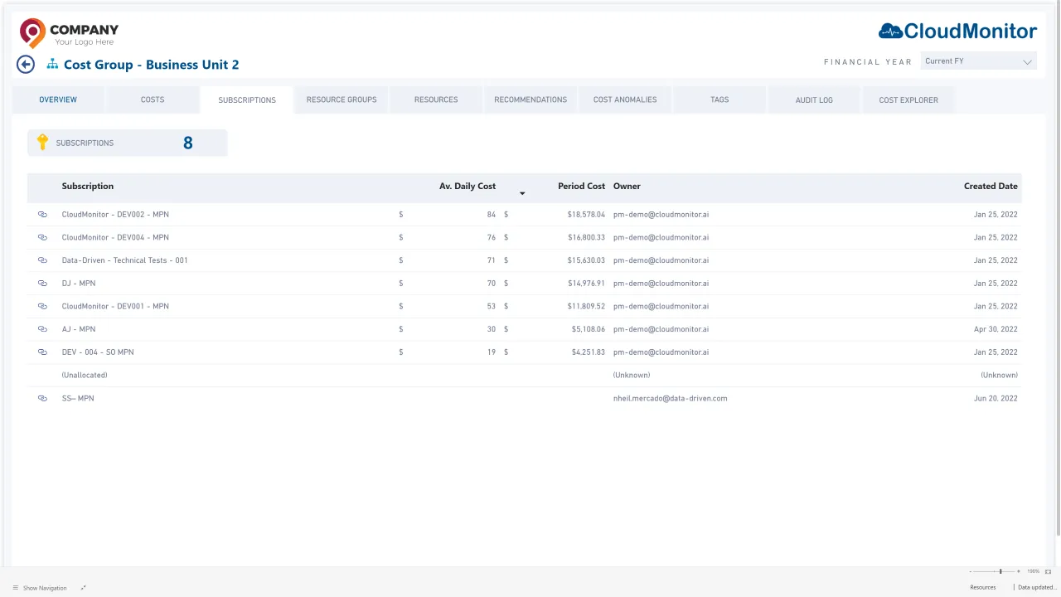The image size is (1061, 597).
Task: Open the Recommendations tab
Action: pos(530,99)
